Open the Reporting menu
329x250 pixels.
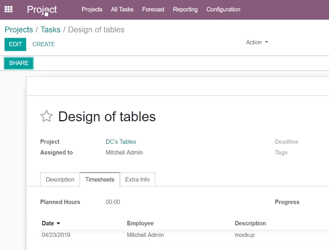(185, 9)
